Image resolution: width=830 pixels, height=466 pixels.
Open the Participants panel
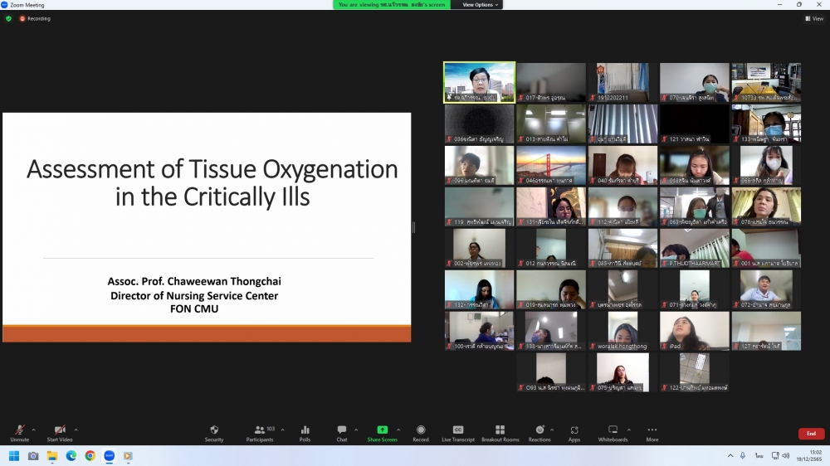260,432
